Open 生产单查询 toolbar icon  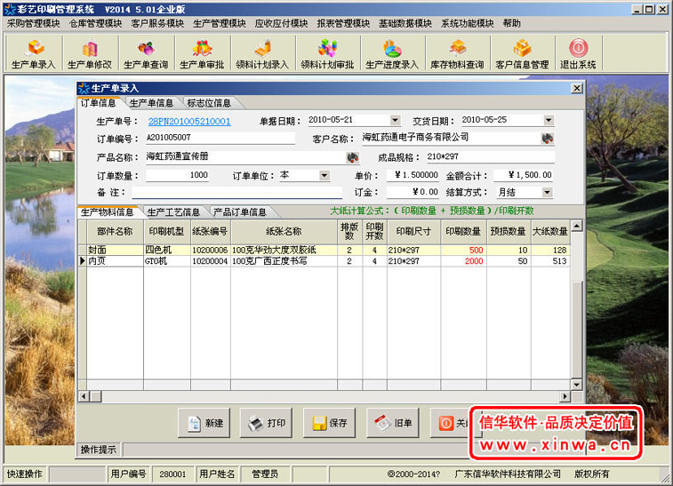click(x=146, y=53)
